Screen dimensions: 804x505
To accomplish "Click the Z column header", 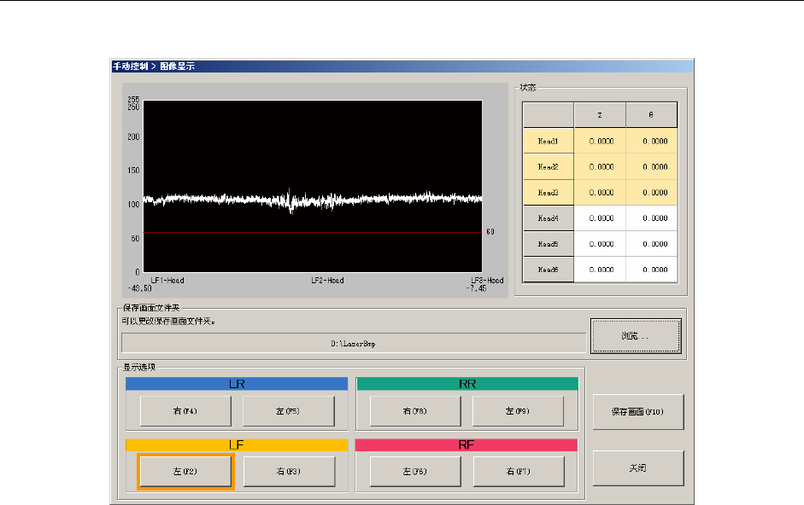I will click(x=600, y=115).
